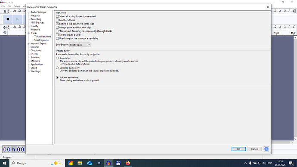Image resolution: width=297 pixels, height=167 pixels.
Task: Open Windows Start menu
Action: [5, 163]
